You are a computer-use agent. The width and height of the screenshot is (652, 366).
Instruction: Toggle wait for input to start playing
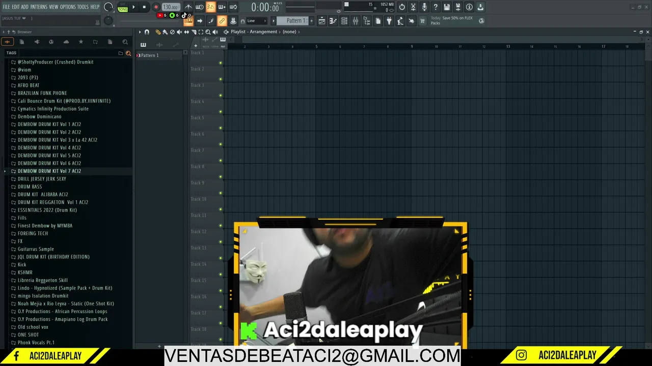point(200,7)
